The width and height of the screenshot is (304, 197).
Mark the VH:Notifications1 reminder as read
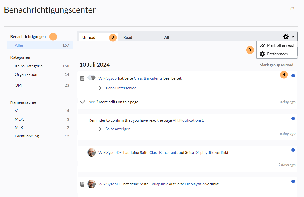point(293,119)
